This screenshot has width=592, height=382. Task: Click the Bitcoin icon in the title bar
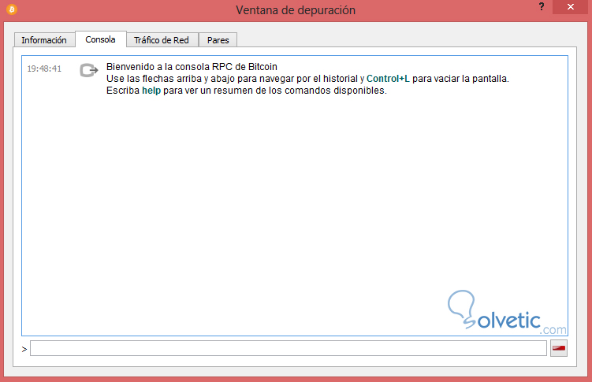coord(12,9)
